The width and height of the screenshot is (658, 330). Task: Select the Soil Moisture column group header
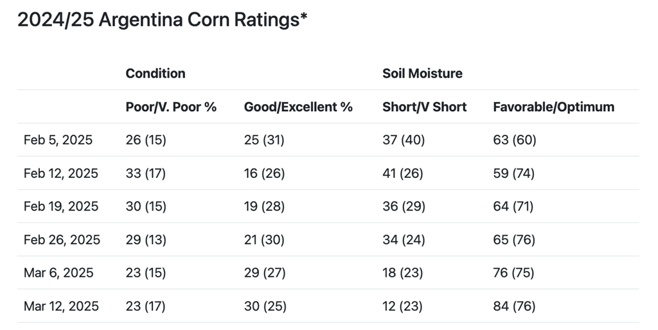coord(422,73)
